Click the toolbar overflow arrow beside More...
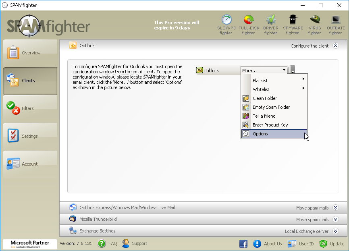The width and height of the screenshot is (349, 251). 293,70
